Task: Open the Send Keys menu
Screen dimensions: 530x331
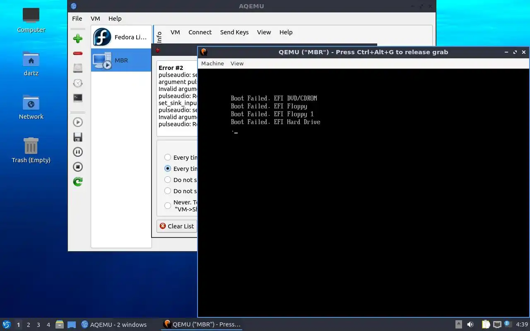Action: coord(234,32)
